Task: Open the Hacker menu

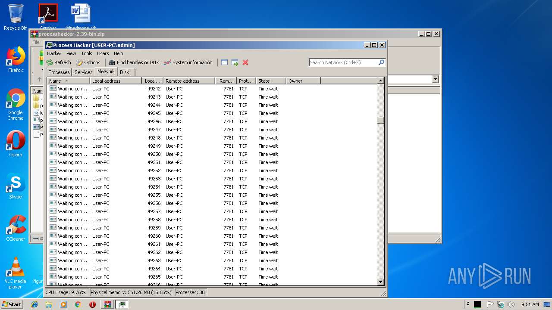Action: tap(54, 53)
